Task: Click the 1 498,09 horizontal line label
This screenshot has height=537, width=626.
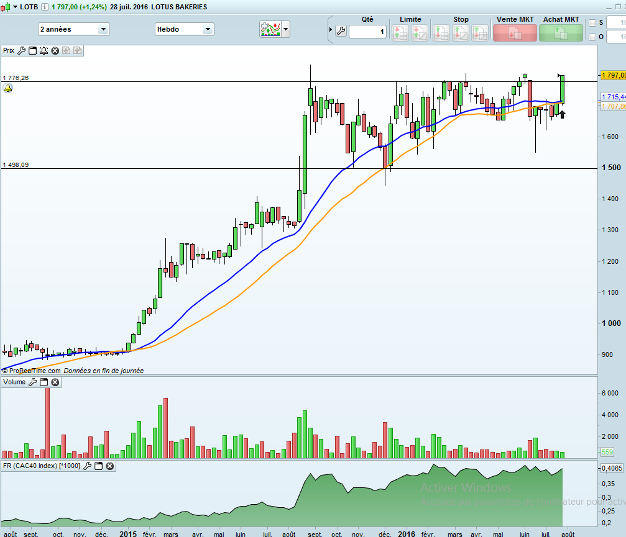Action: click(16, 165)
